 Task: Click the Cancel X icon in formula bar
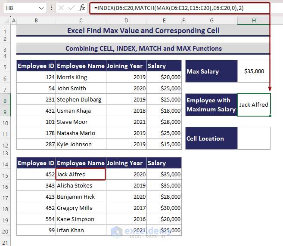tap(61, 8)
